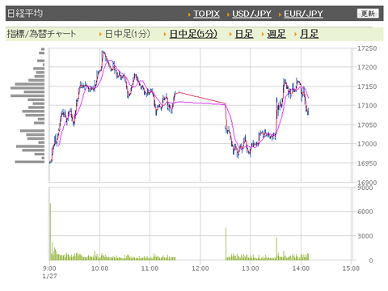The image size is (388, 291).
Task: Click the 14:00 time axis label
Action: (301, 268)
